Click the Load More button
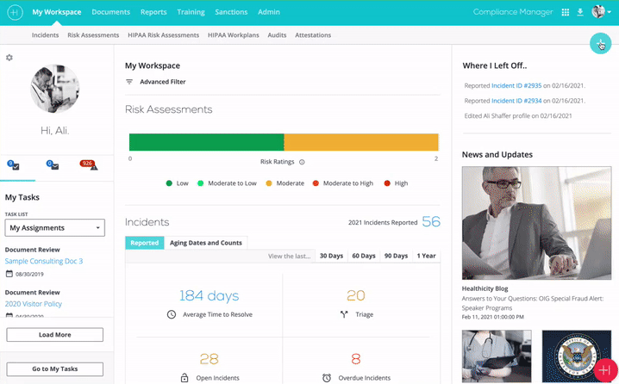Screen dimensions: 619x384 [x=55, y=334]
